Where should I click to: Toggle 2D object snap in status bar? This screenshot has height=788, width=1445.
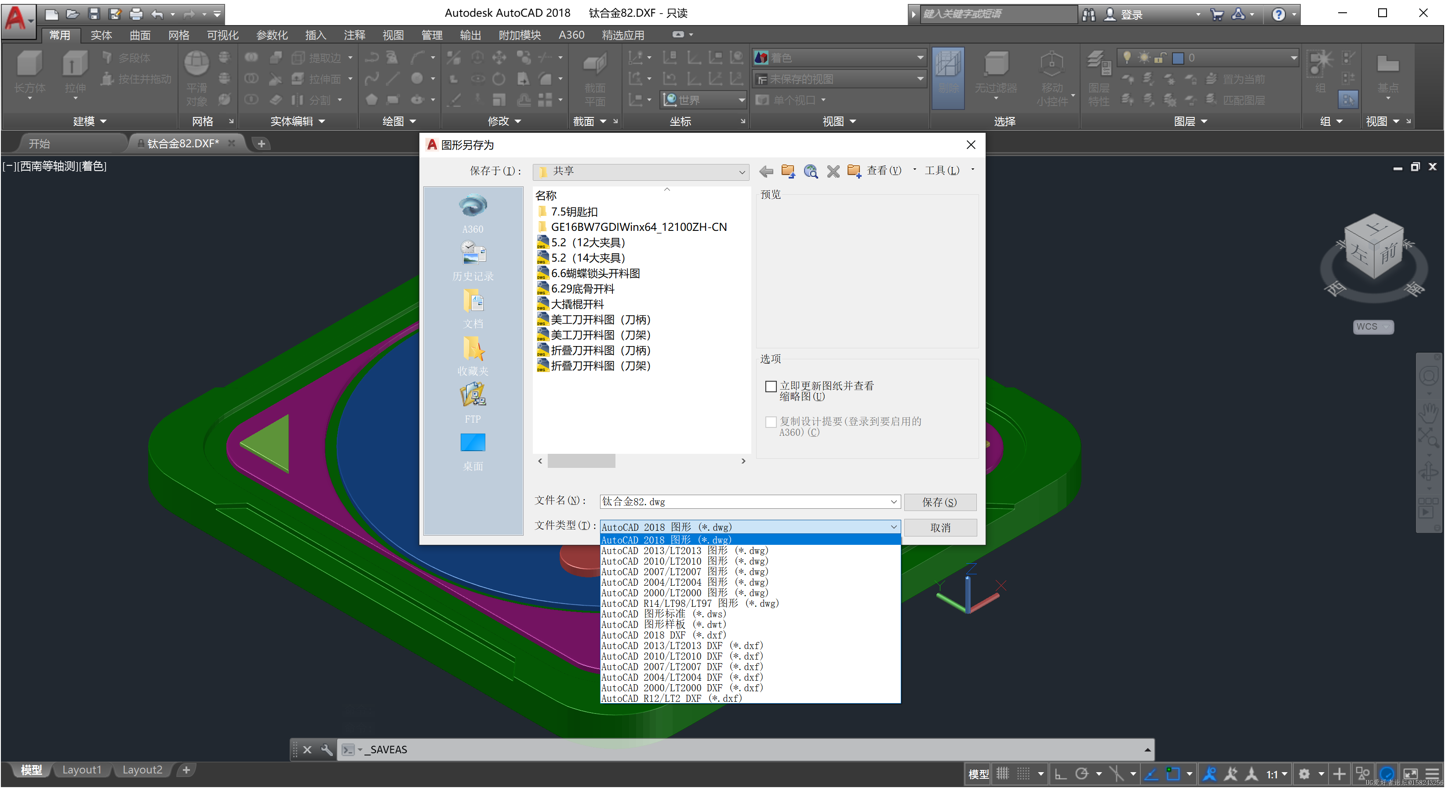tap(1173, 774)
